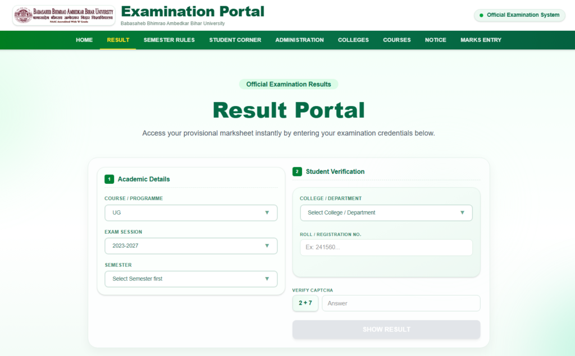Navigate to the COLLEGES menu

354,40
